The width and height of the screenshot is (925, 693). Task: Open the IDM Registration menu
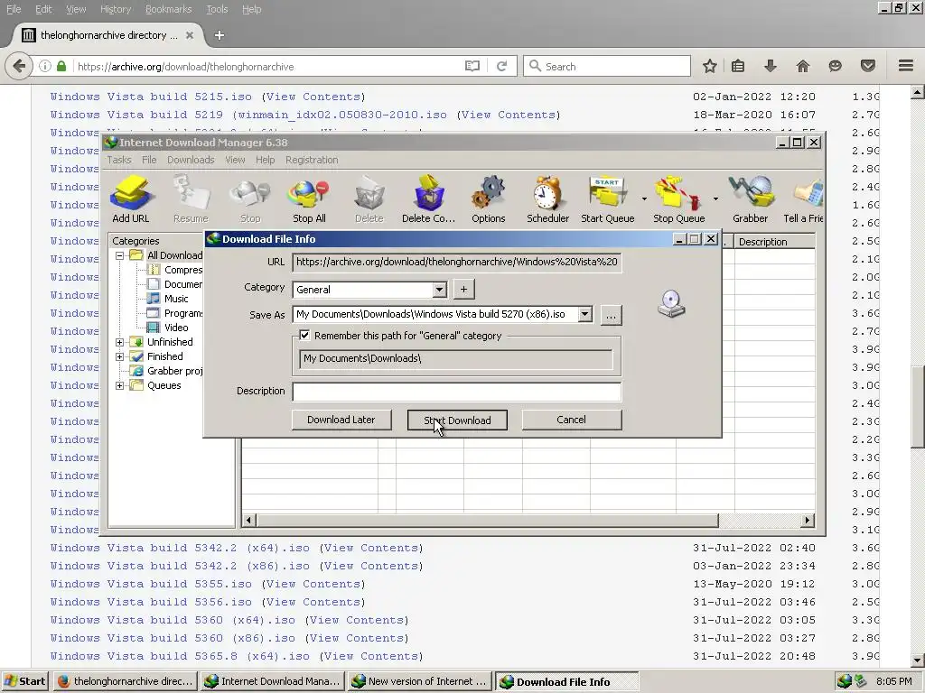(312, 160)
